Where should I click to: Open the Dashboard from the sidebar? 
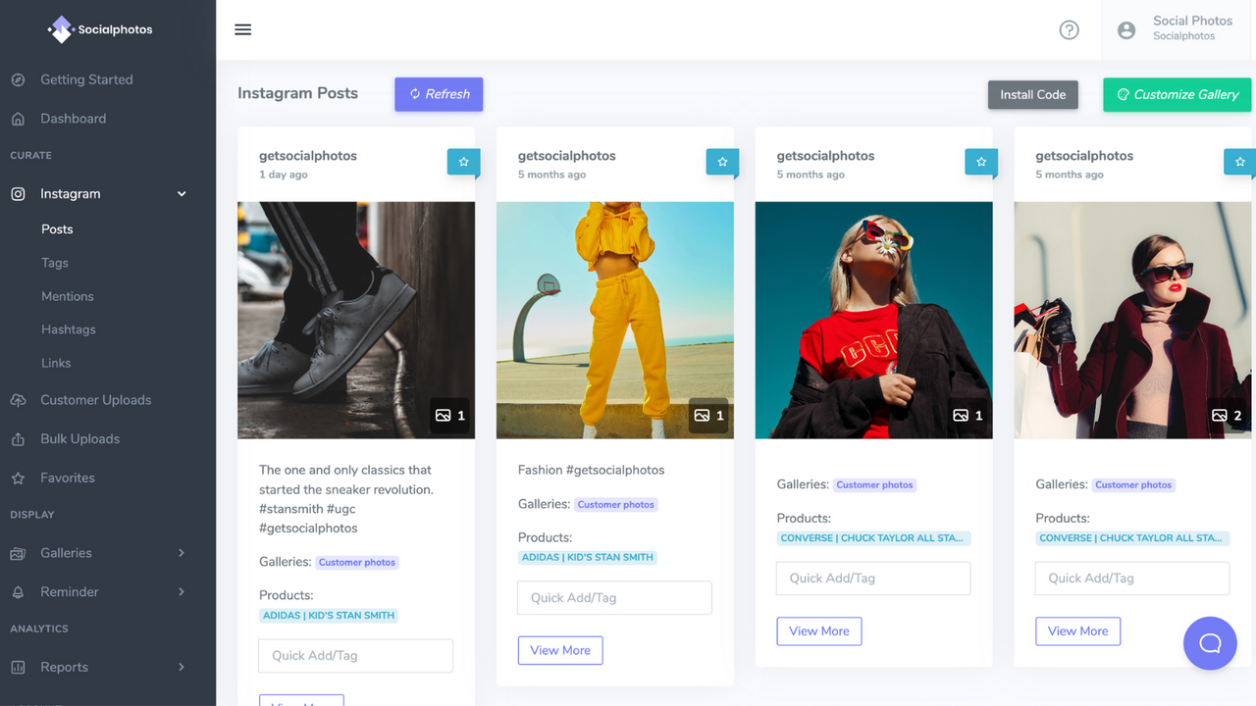(74, 118)
